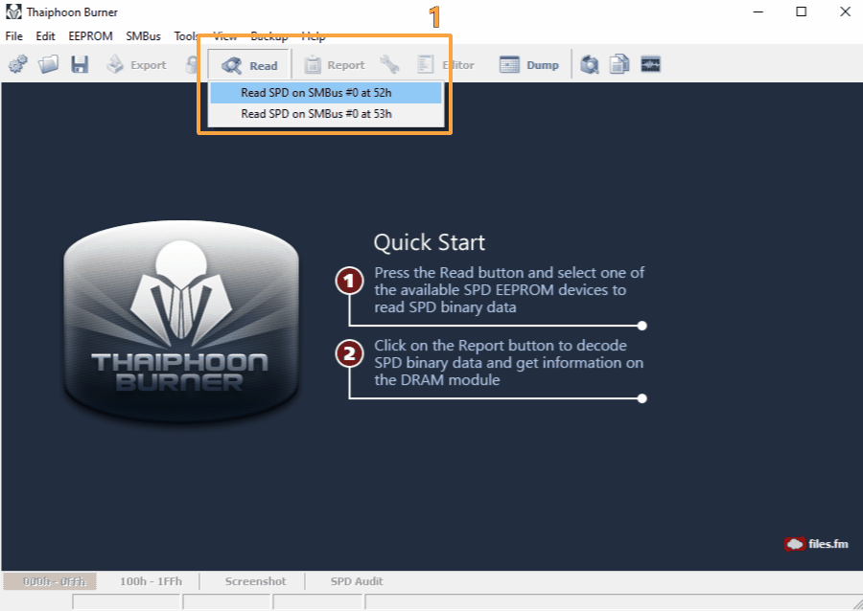
Task: Click the 'Press the Read button' instruction text
Action: click(509, 289)
